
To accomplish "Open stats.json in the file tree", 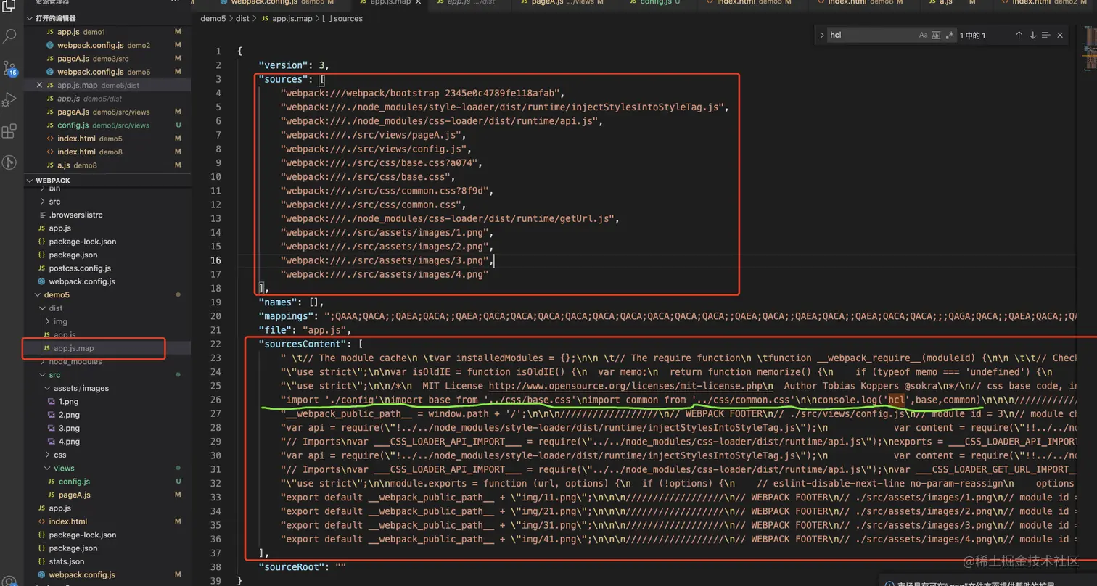I will (x=107, y=561).
